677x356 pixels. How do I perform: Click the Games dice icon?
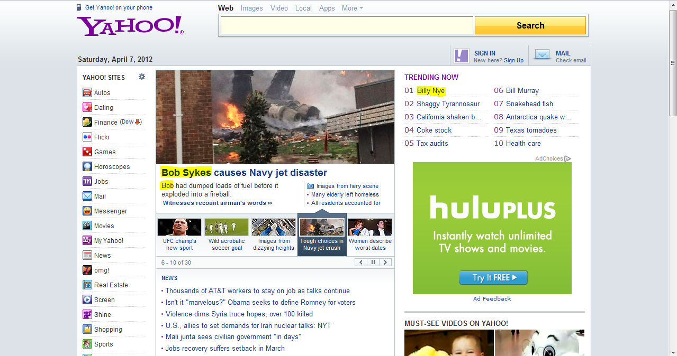pos(87,152)
